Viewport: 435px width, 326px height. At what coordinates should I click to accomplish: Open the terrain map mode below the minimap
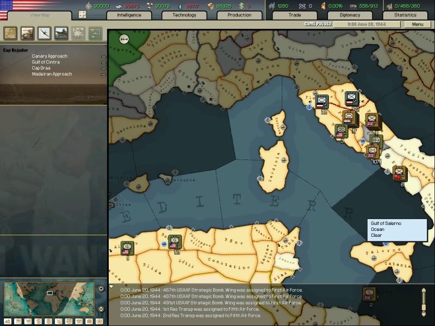tap(7, 321)
